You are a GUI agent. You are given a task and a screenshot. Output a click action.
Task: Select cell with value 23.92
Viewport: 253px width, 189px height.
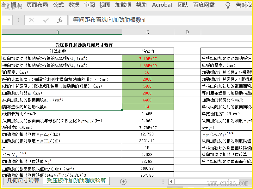pyautogui.click(x=148, y=161)
